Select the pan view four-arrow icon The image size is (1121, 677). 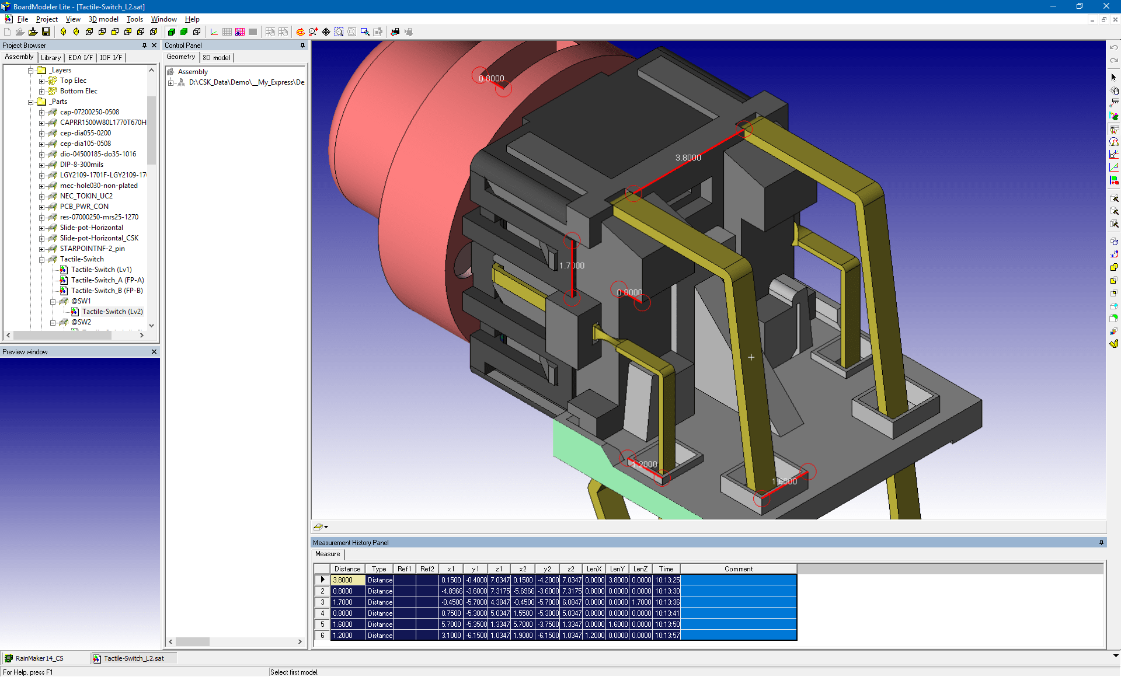click(x=326, y=32)
